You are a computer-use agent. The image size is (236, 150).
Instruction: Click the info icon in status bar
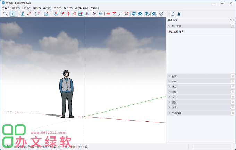click(9, 147)
